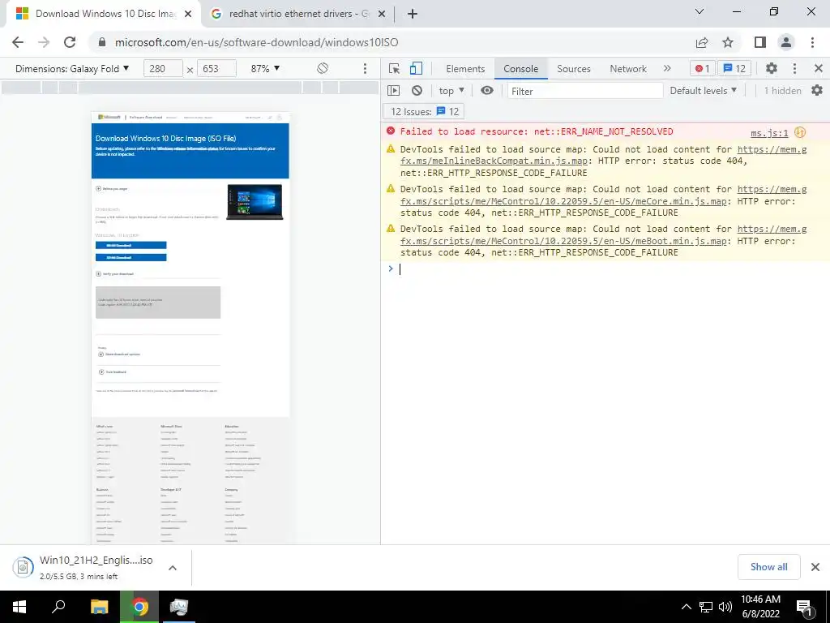Switch to the Network tab

(628, 68)
